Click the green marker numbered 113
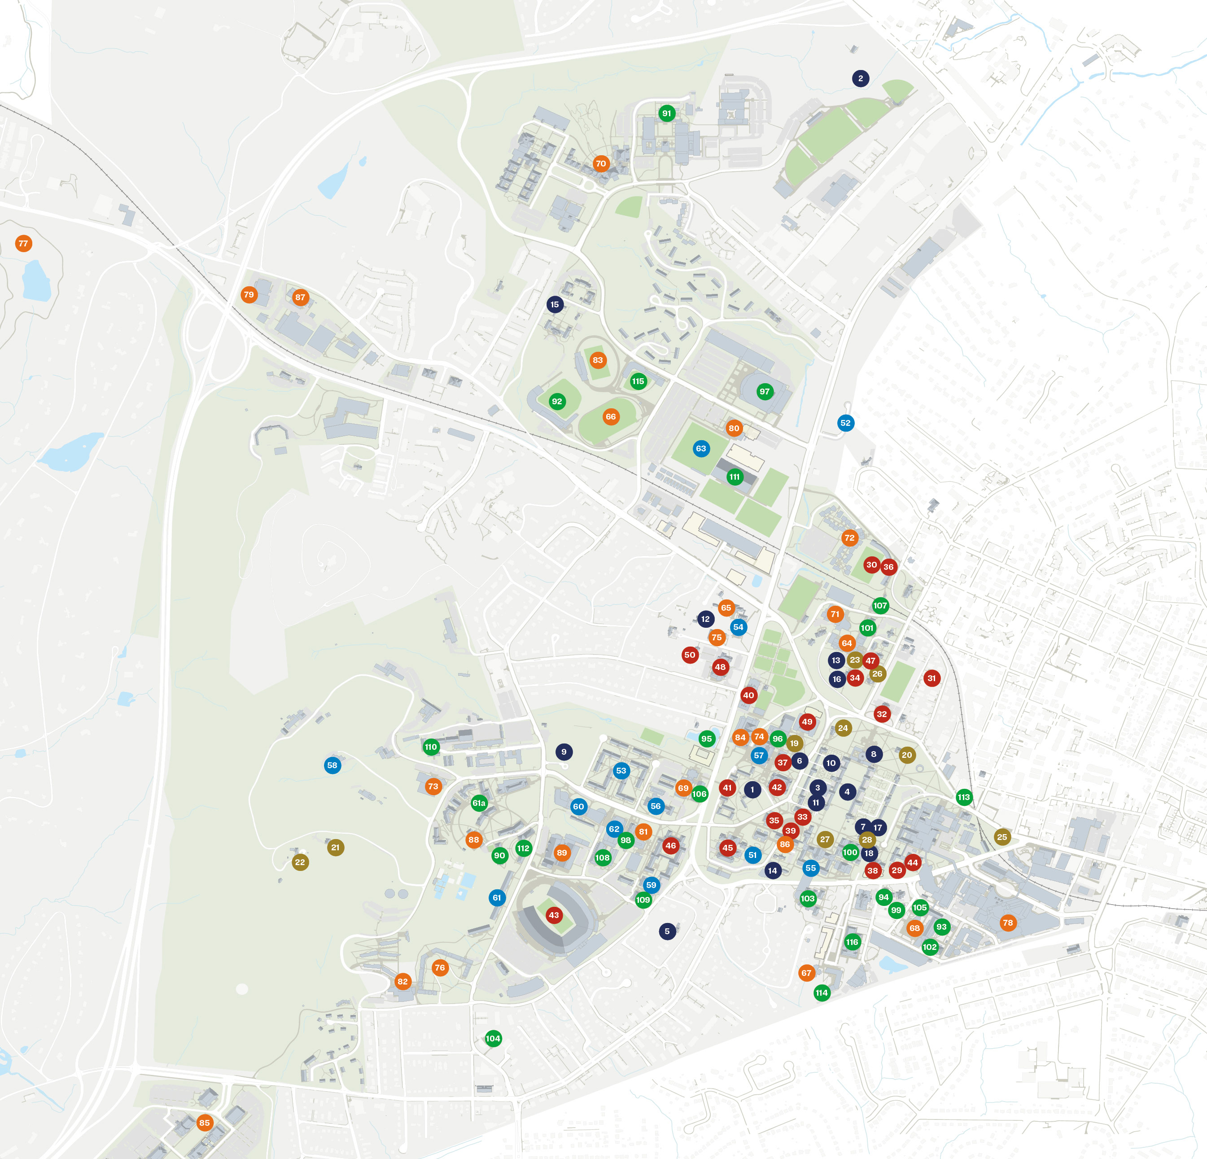 [x=964, y=797]
